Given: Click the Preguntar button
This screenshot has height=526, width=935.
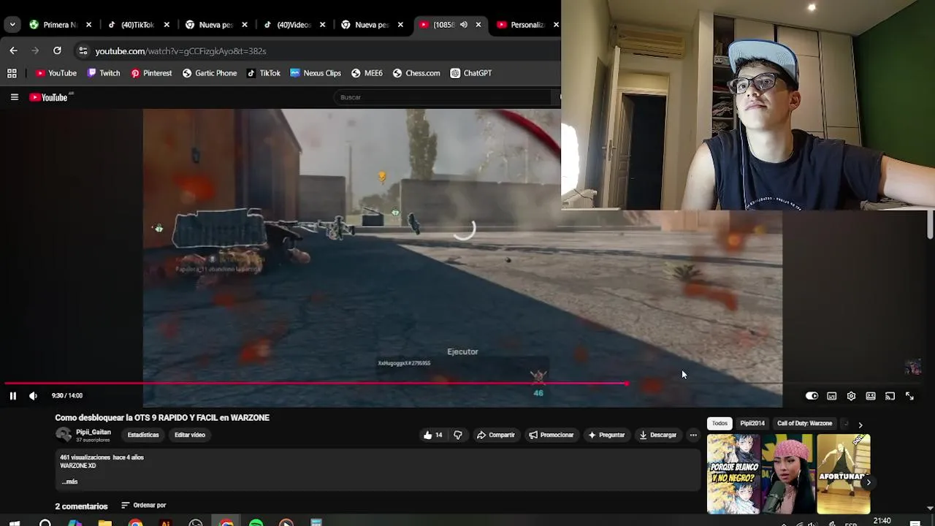Looking at the screenshot, I should click(606, 435).
